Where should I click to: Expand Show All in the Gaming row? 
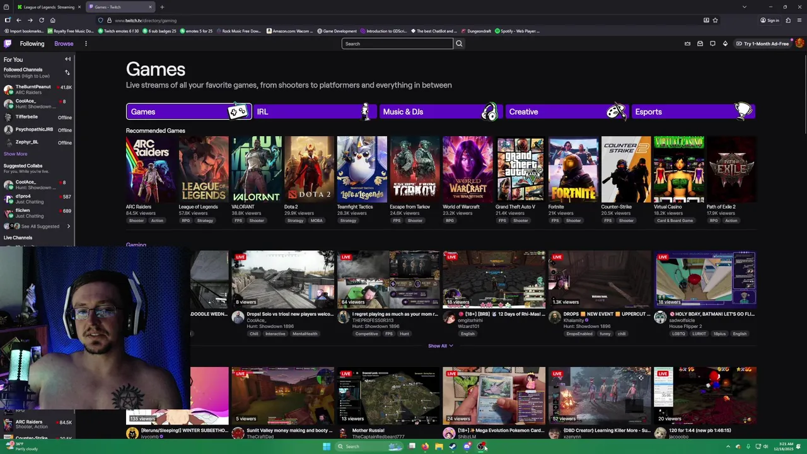coord(441,346)
